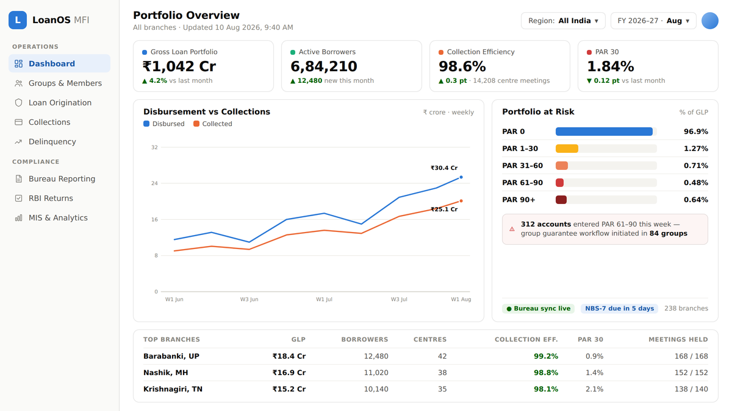
Task: Click the Gross Loan Portfolio card
Action: [203, 66]
